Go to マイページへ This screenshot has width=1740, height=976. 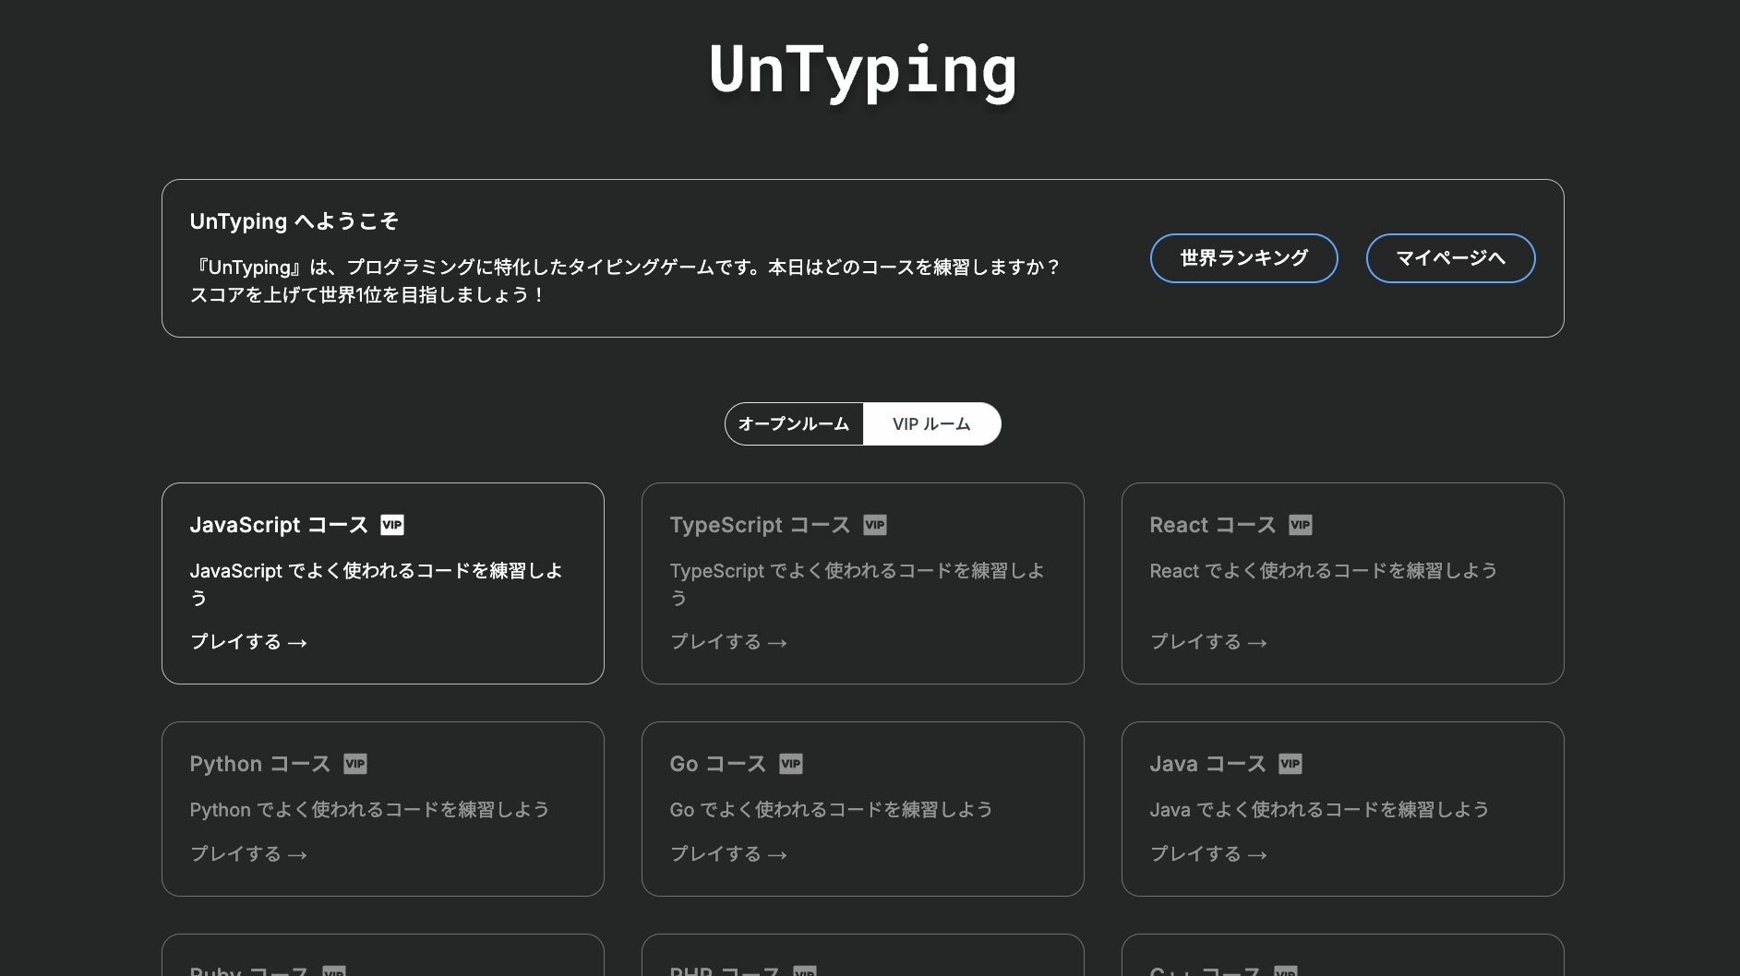click(1450, 258)
